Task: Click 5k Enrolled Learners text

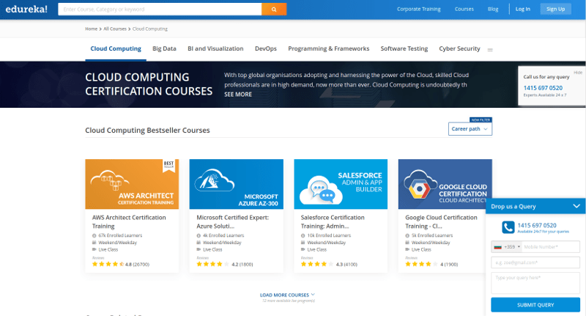Action: tap(432, 235)
